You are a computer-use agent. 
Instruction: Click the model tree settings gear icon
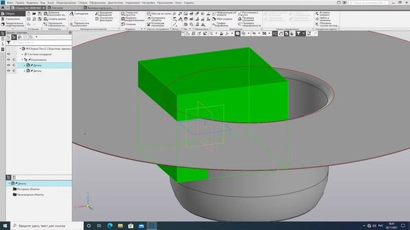70,33
